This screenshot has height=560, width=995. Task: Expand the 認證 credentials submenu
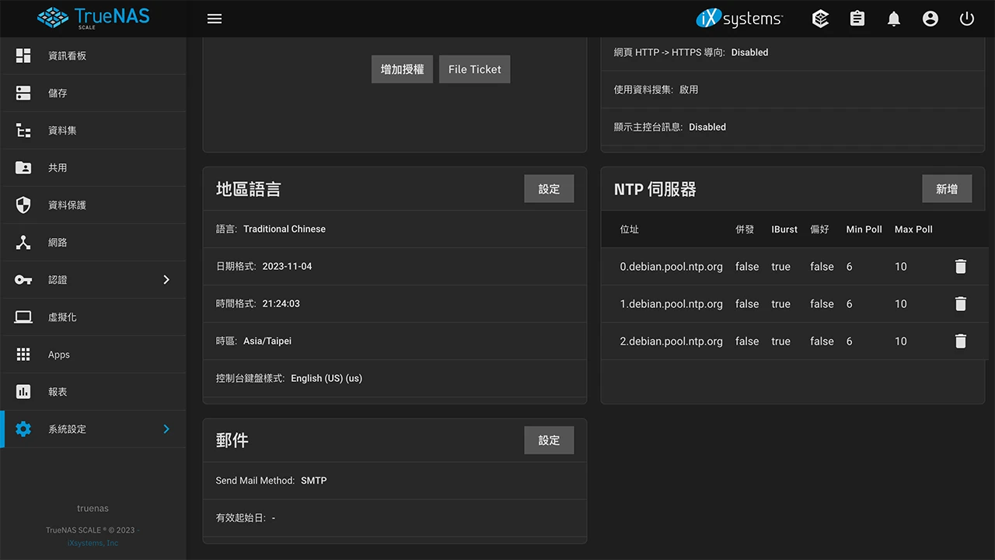[166, 279]
